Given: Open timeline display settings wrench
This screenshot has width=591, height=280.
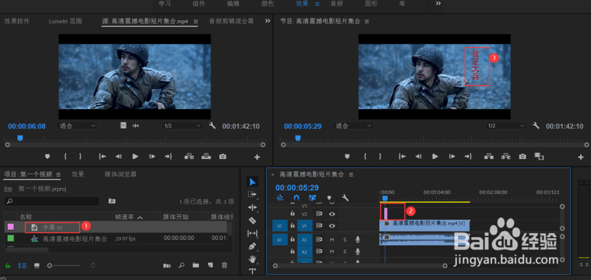Looking at the screenshot, I should coord(345,197).
